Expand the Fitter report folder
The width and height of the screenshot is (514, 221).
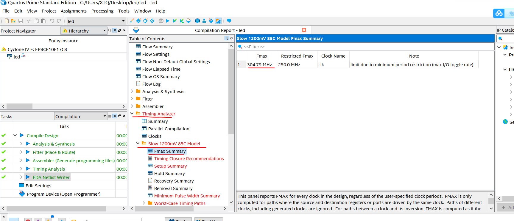click(132, 99)
